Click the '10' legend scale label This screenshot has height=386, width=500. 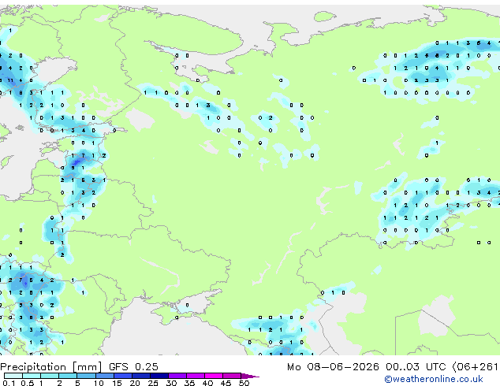point(99,383)
